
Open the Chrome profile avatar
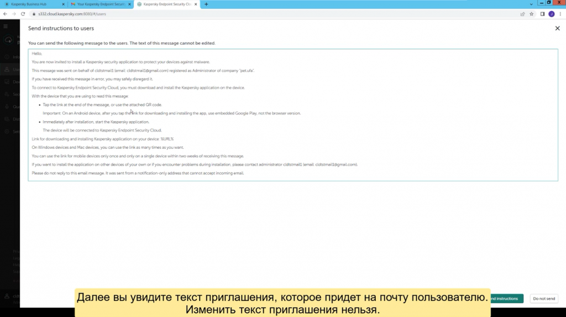click(x=551, y=14)
